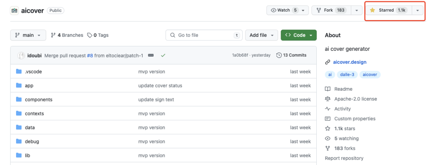Image resolution: width=433 pixels, height=165 pixels.
Task: Open the 183 forks link
Action: tap(345, 149)
